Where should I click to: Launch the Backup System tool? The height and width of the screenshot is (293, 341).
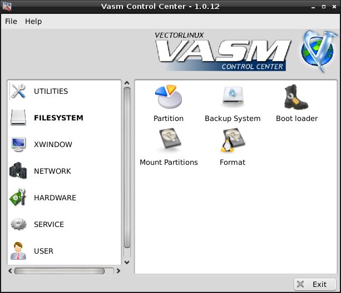click(233, 98)
